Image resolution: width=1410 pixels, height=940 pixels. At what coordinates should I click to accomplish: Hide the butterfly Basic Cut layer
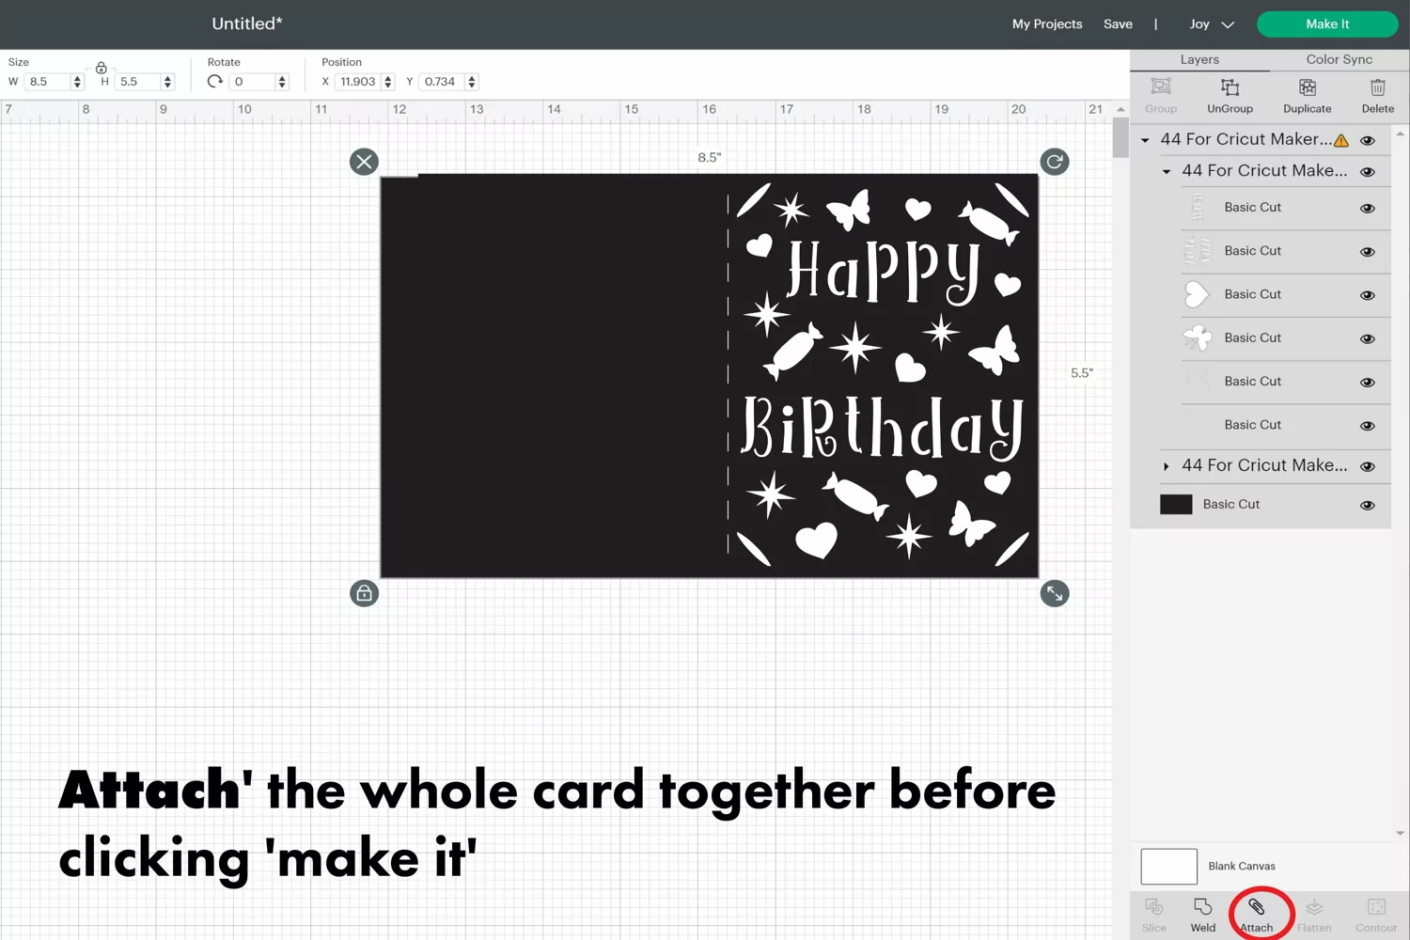(x=1368, y=338)
